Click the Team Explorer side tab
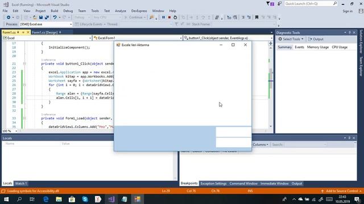The image size is (364, 204). point(361,66)
